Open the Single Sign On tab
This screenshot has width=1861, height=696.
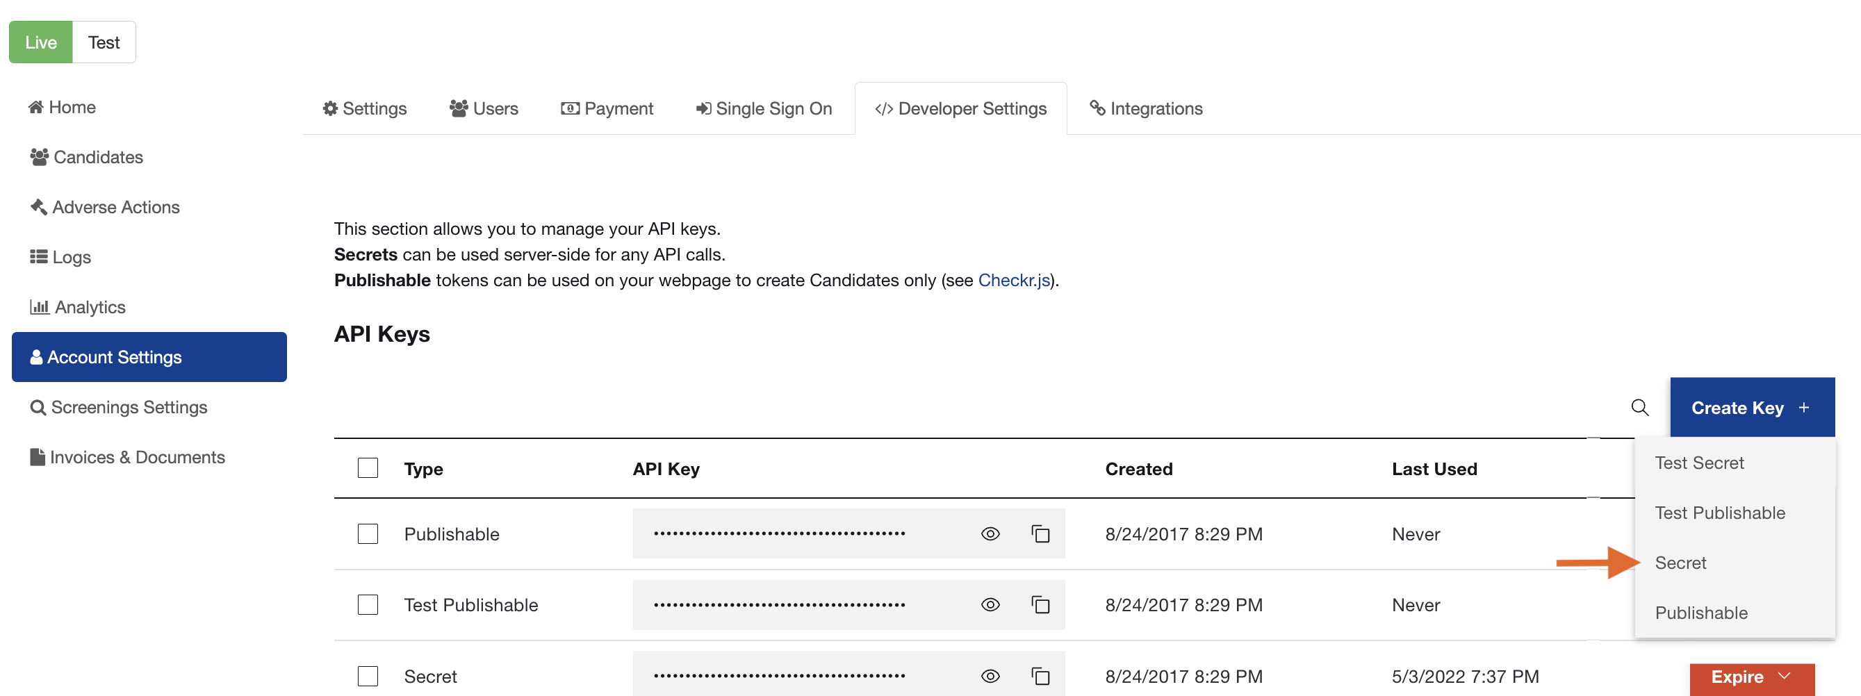pyautogui.click(x=764, y=108)
